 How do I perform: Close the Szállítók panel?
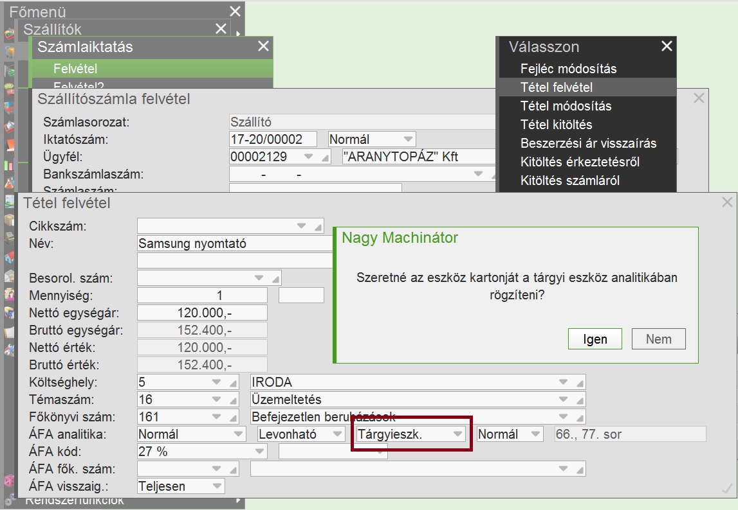tap(221, 29)
